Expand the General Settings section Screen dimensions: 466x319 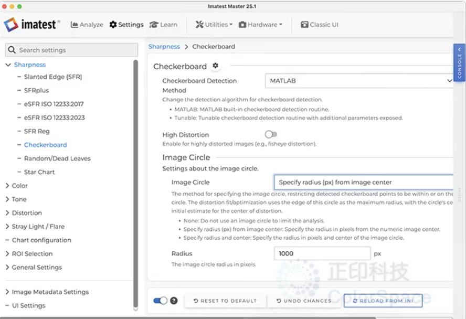click(x=7, y=267)
